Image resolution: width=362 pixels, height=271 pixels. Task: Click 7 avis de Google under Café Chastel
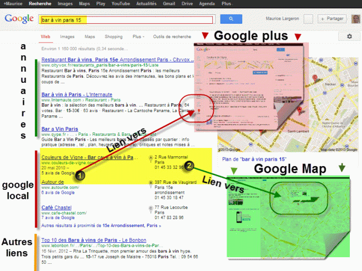click(x=58, y=217)
